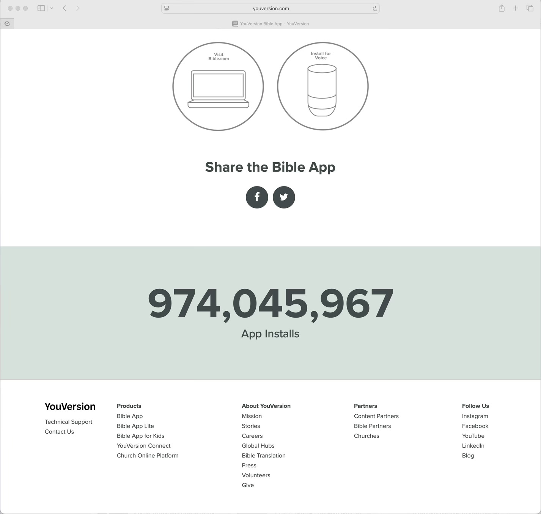Visit the Press page link
This screenshot has height=514, width=541.
pos(249,465)
